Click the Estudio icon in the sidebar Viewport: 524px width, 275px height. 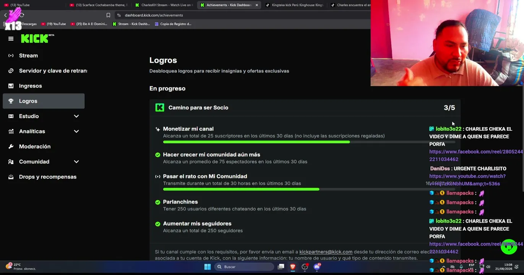(11, 116)
